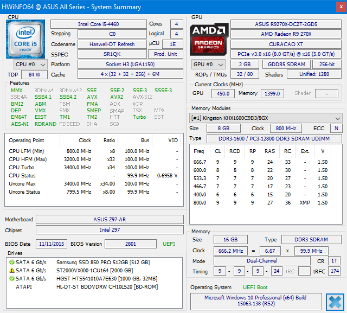Click the 256-bit bus width field

[327, 64]
